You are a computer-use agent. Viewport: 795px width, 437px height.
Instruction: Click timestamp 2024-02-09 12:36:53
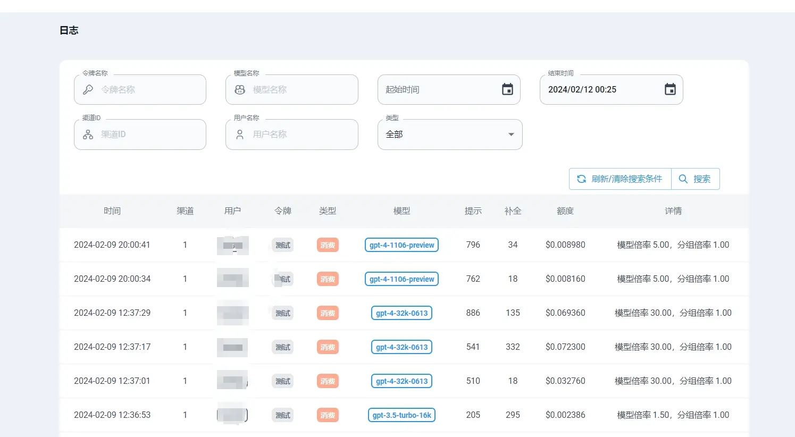tap(112, 415)
